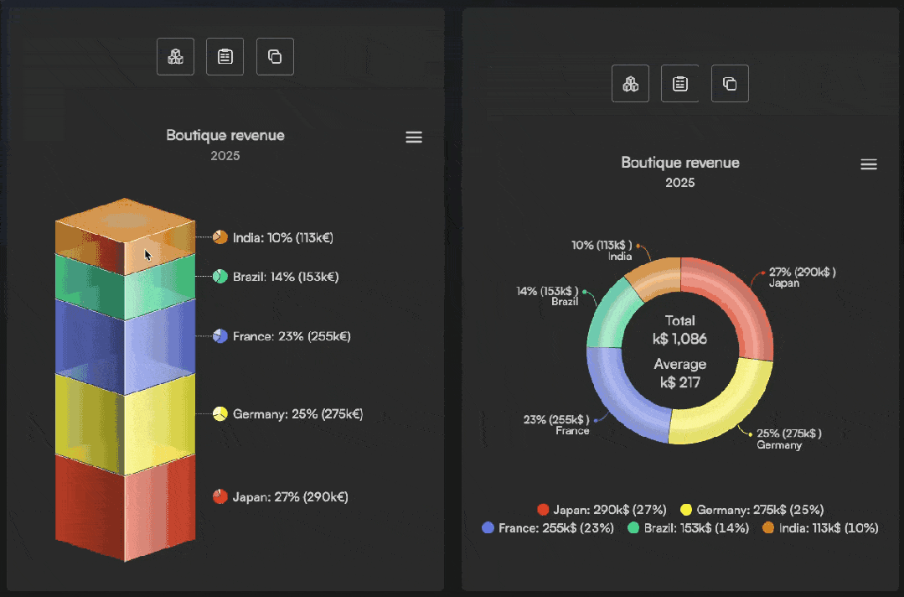Toggle Brazil legend item under donut chart
Viewport: 904px width, 597px height.
tap(689, 527)
